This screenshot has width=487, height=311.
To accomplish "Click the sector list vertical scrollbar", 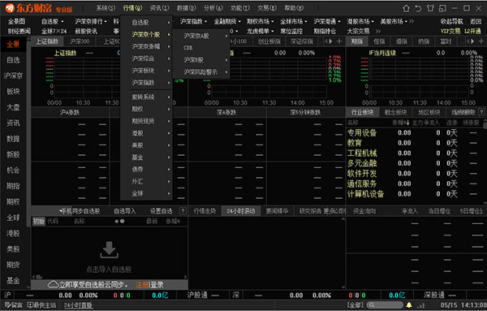I will point(485,124).
